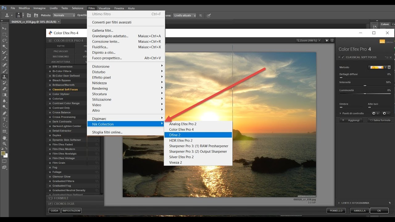
Task: Open the Livello attuale sample dropdown
Action: click(x=185, y=15)
